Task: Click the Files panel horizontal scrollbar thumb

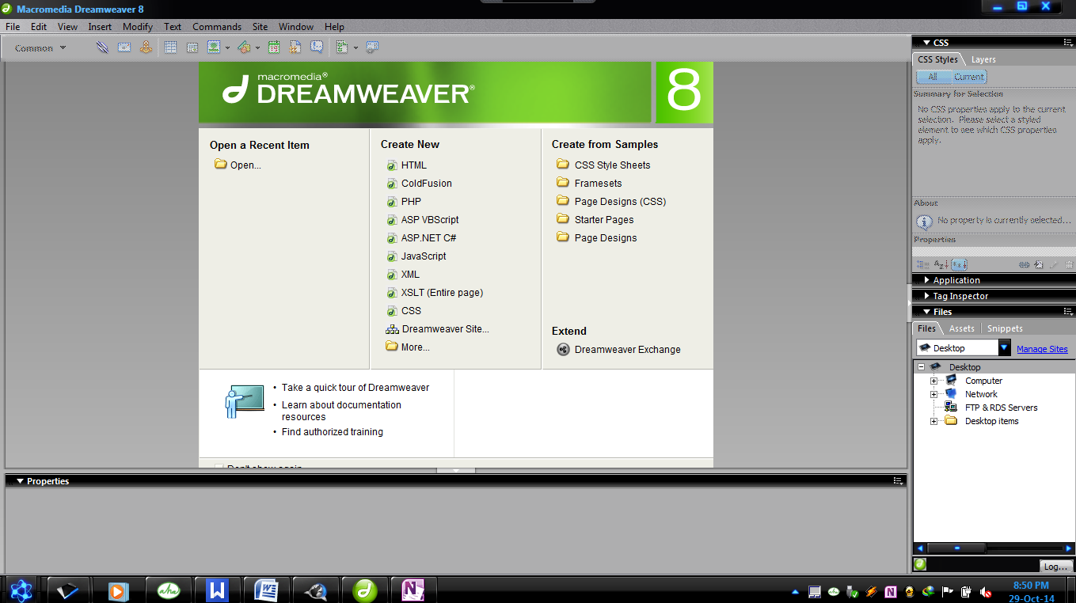Action: (x=956, y=548)
